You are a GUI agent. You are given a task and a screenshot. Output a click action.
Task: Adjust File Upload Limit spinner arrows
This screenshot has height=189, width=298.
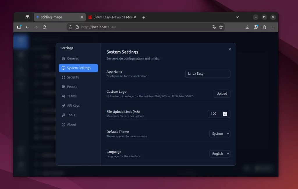[x=225, y=114]
